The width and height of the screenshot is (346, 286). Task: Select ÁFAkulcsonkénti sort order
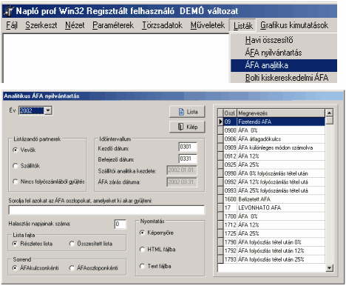click(16, 268)
